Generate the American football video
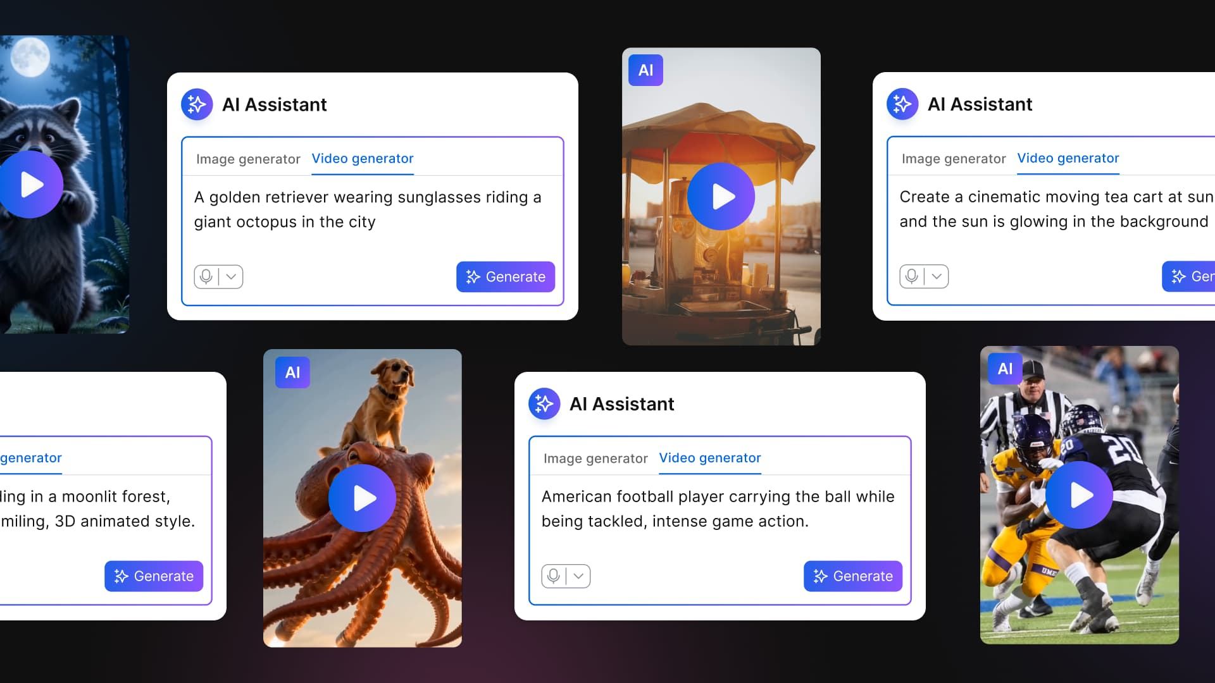The height and width of the screenshot is (683, 1215). click(x=853, y=576)
